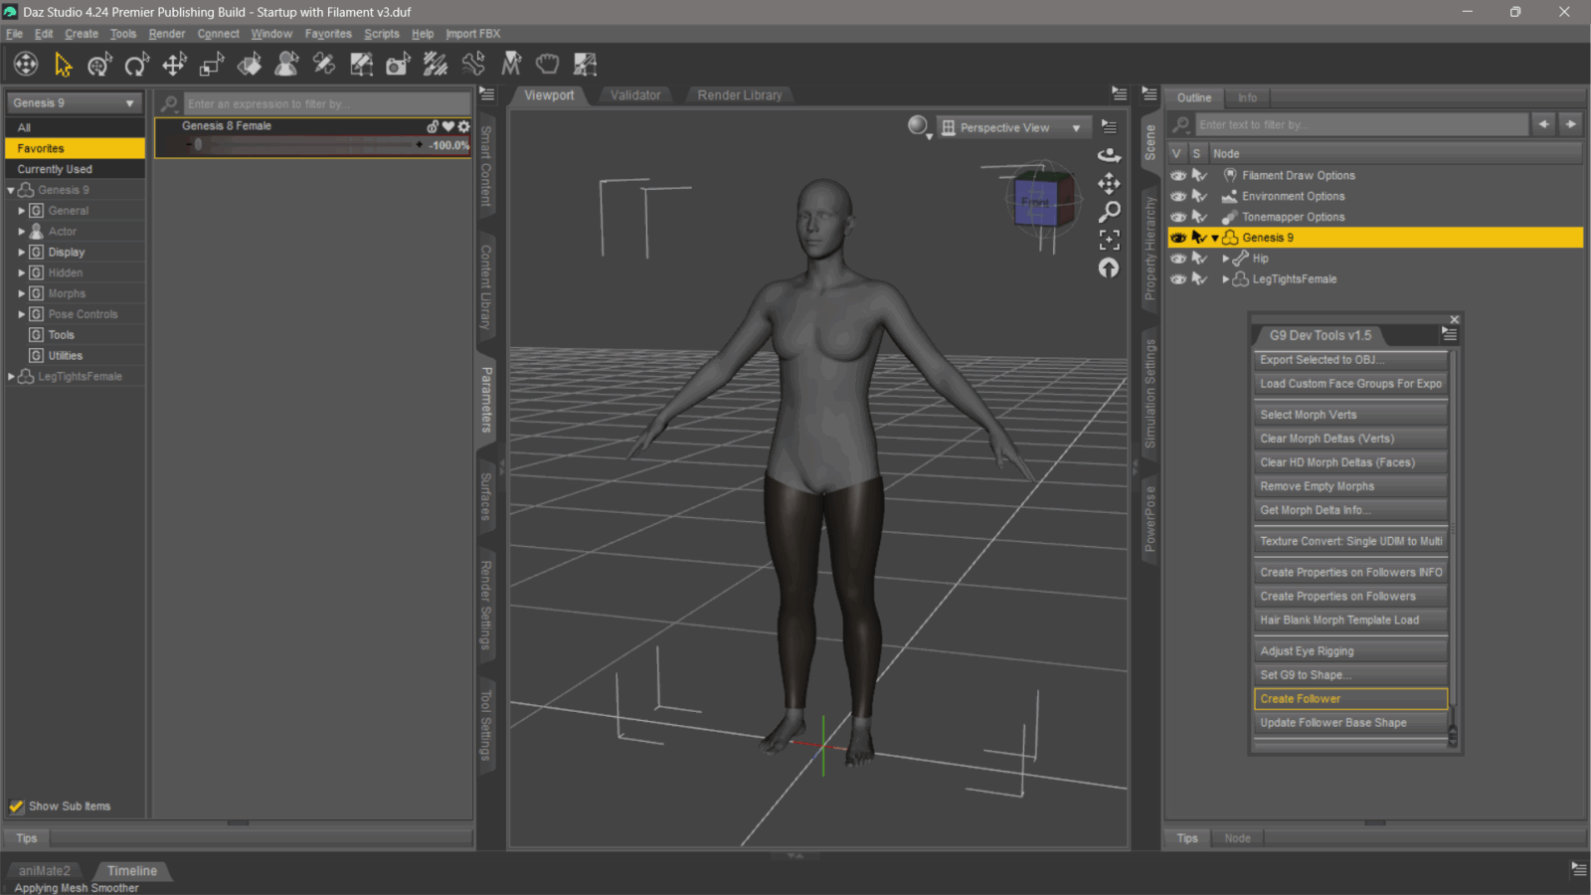Click Export Selected to OBJ in G9 Dev Tools

pyautogui.click(x=1349, y=359)
